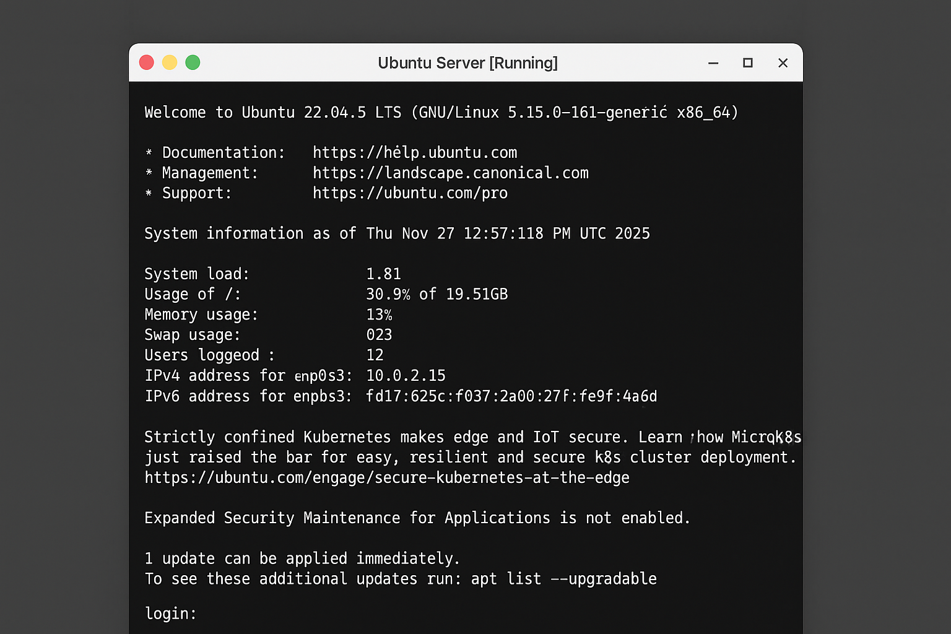
Task: Click the 'Management:' label
Action: tap(210, 173)
